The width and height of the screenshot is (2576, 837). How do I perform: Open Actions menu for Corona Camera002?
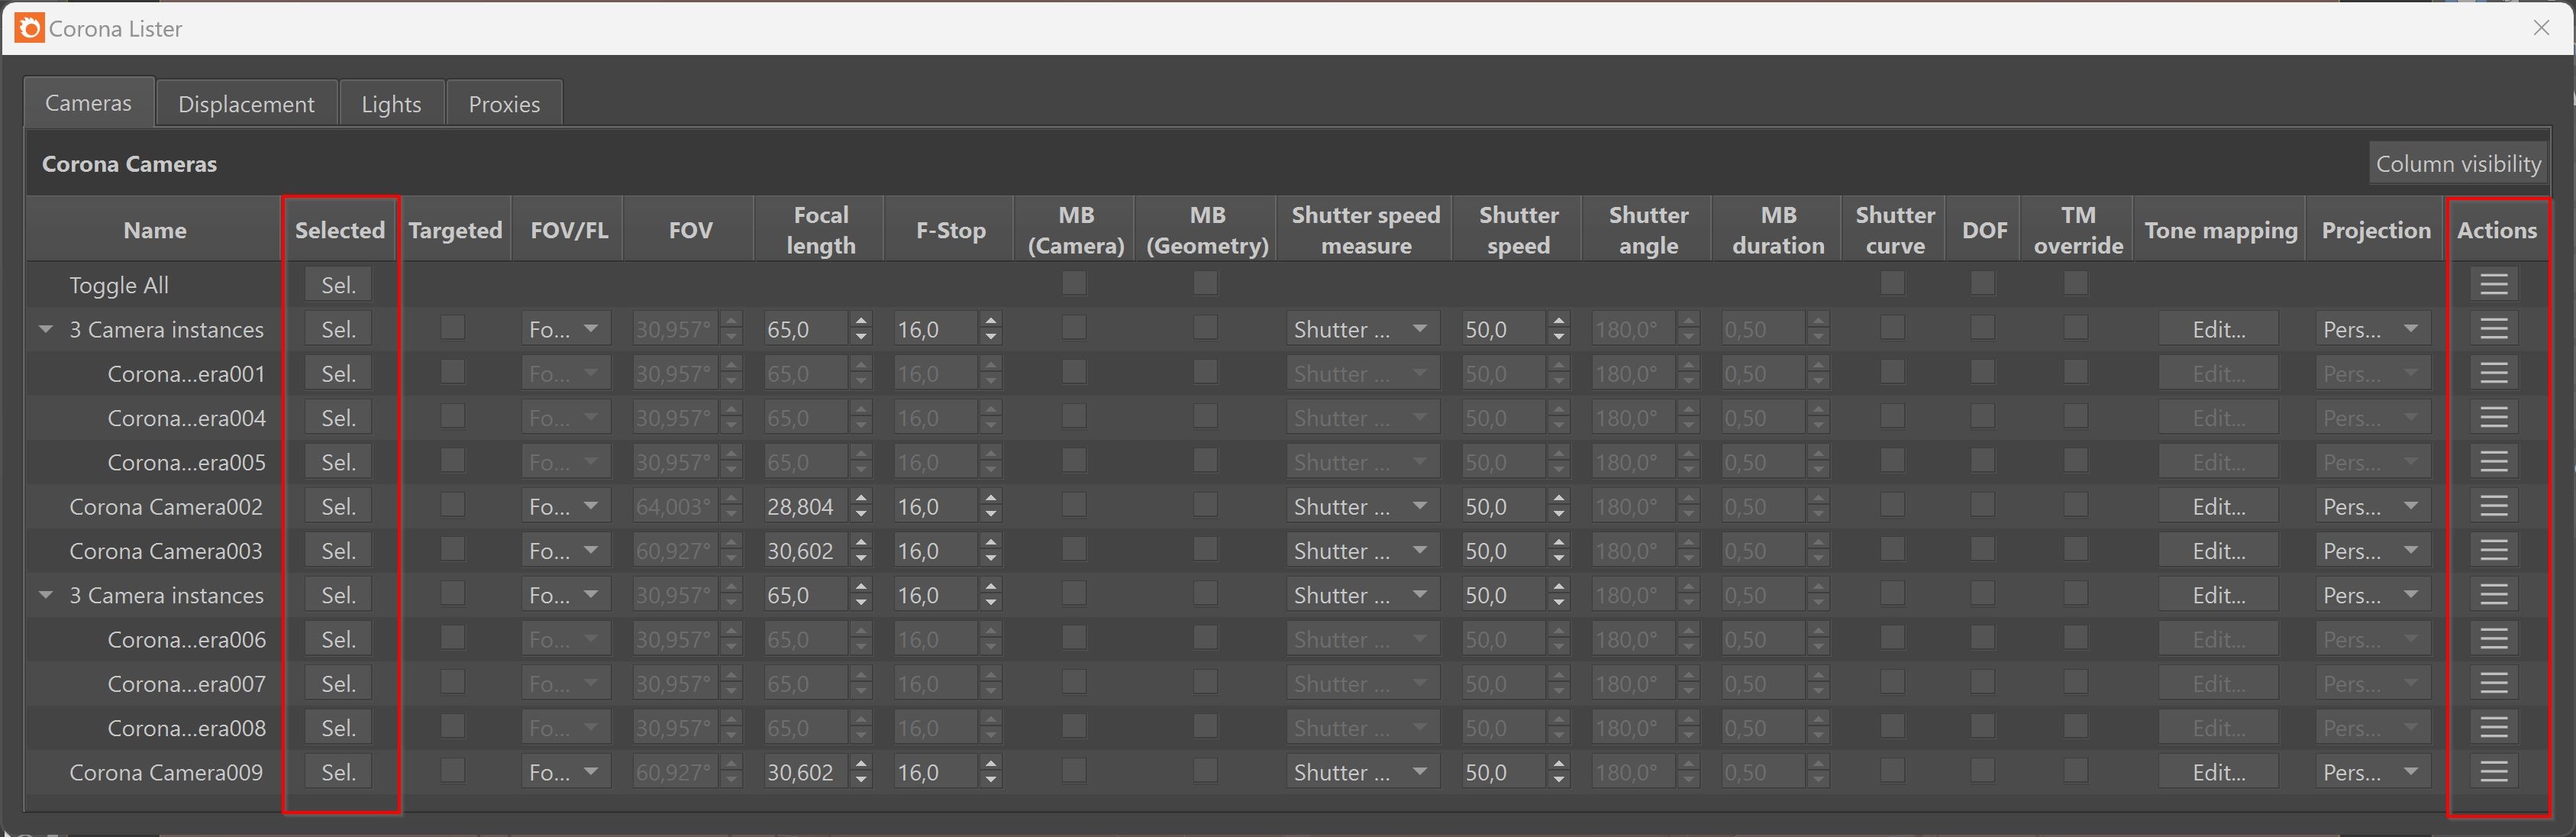point(2493,506)
